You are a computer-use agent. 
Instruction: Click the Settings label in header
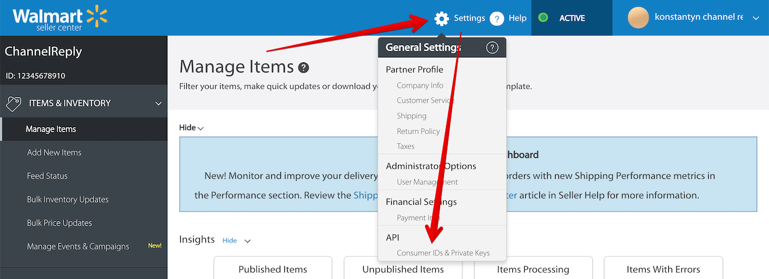470,18
